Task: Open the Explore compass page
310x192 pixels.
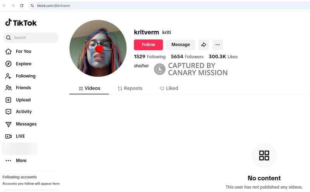Action: [23, 64]
